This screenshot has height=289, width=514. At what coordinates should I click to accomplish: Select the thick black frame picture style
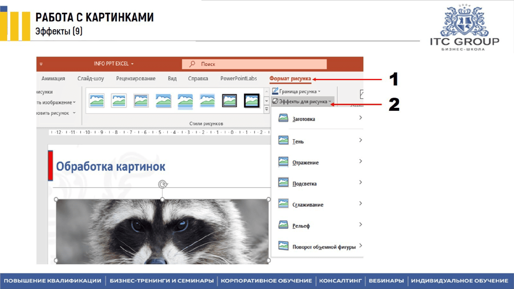tap(252, 101)
